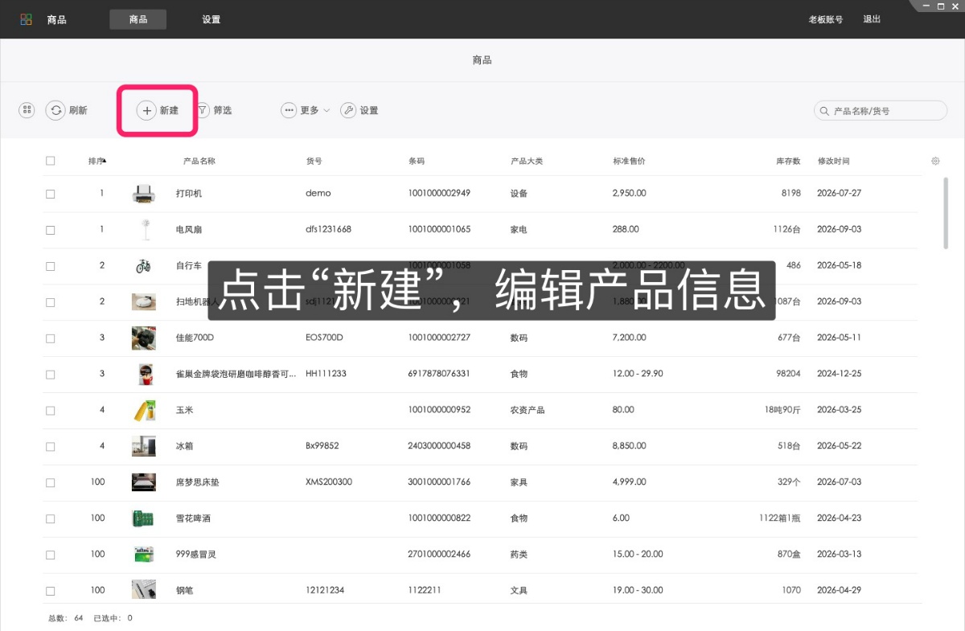Open the 设置 wrench icon in toolbar

(x=348, y=110)
